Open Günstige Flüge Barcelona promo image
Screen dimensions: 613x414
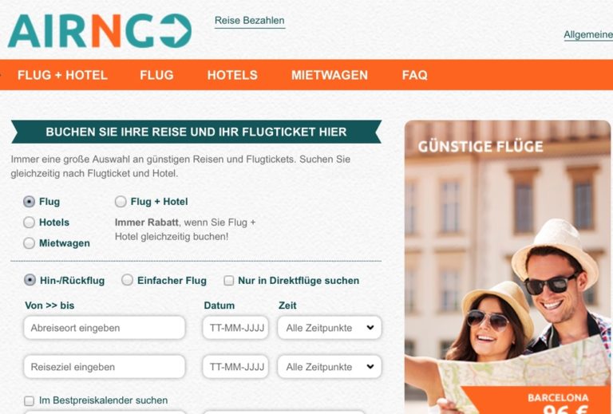(508, 267)
